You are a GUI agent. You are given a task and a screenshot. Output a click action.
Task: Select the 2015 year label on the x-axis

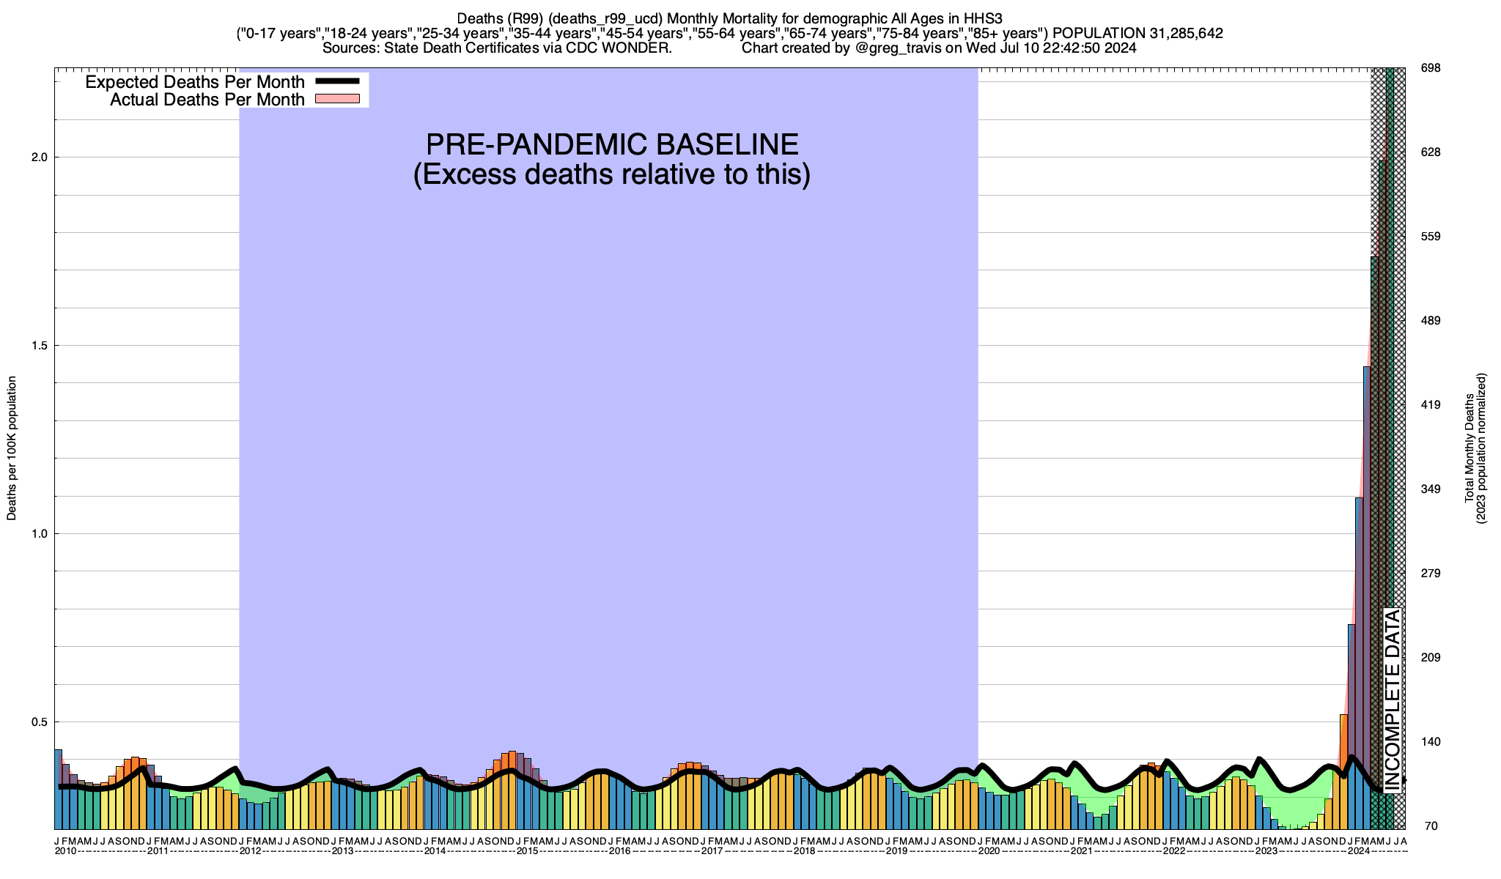(x=527, y=850)
